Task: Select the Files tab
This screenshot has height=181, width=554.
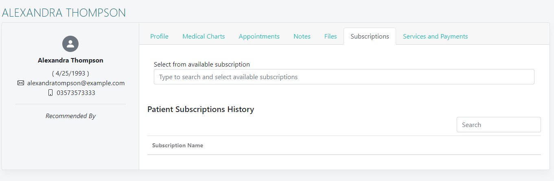Action: click(x=331, y=37)
